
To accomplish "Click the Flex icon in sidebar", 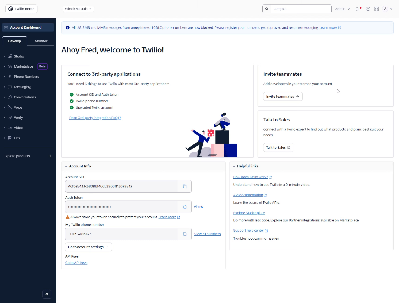I will (10, 138).
